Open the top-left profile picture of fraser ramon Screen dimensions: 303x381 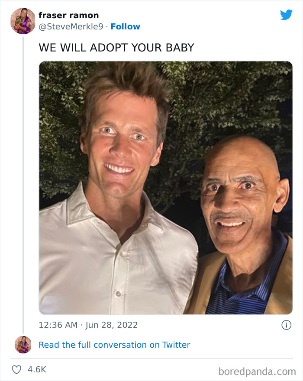(23, 21)
